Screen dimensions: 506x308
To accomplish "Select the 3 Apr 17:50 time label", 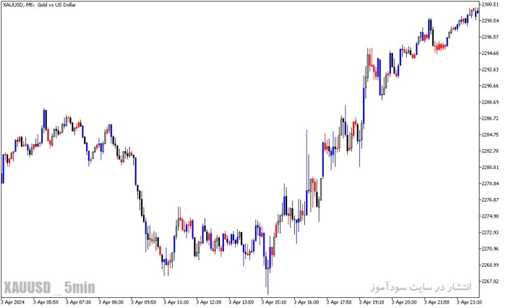I will pyautogui.click(x=339, y=302).
